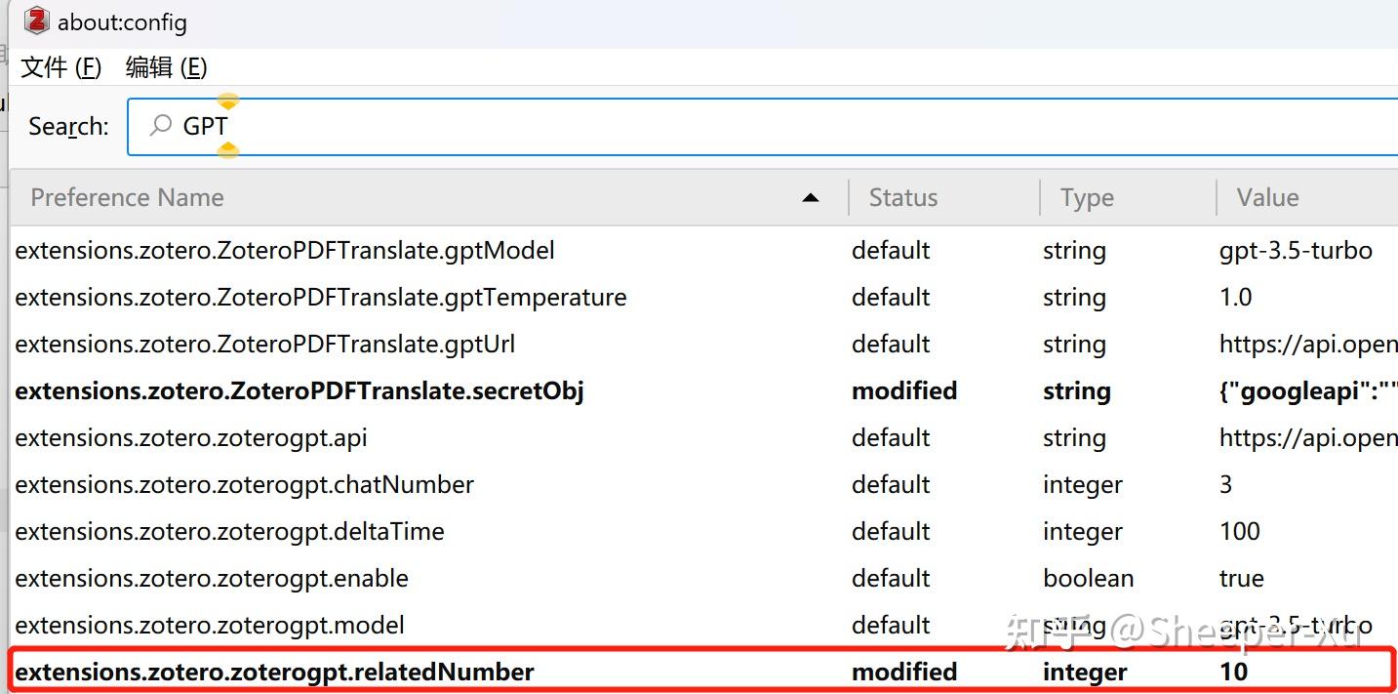Click the boolean type in zoterogpt.enable row
The height and width of the screenshot is (694, 1398).
click(1088, 579)
